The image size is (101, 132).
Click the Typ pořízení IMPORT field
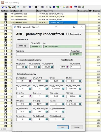tap(76, 54)
